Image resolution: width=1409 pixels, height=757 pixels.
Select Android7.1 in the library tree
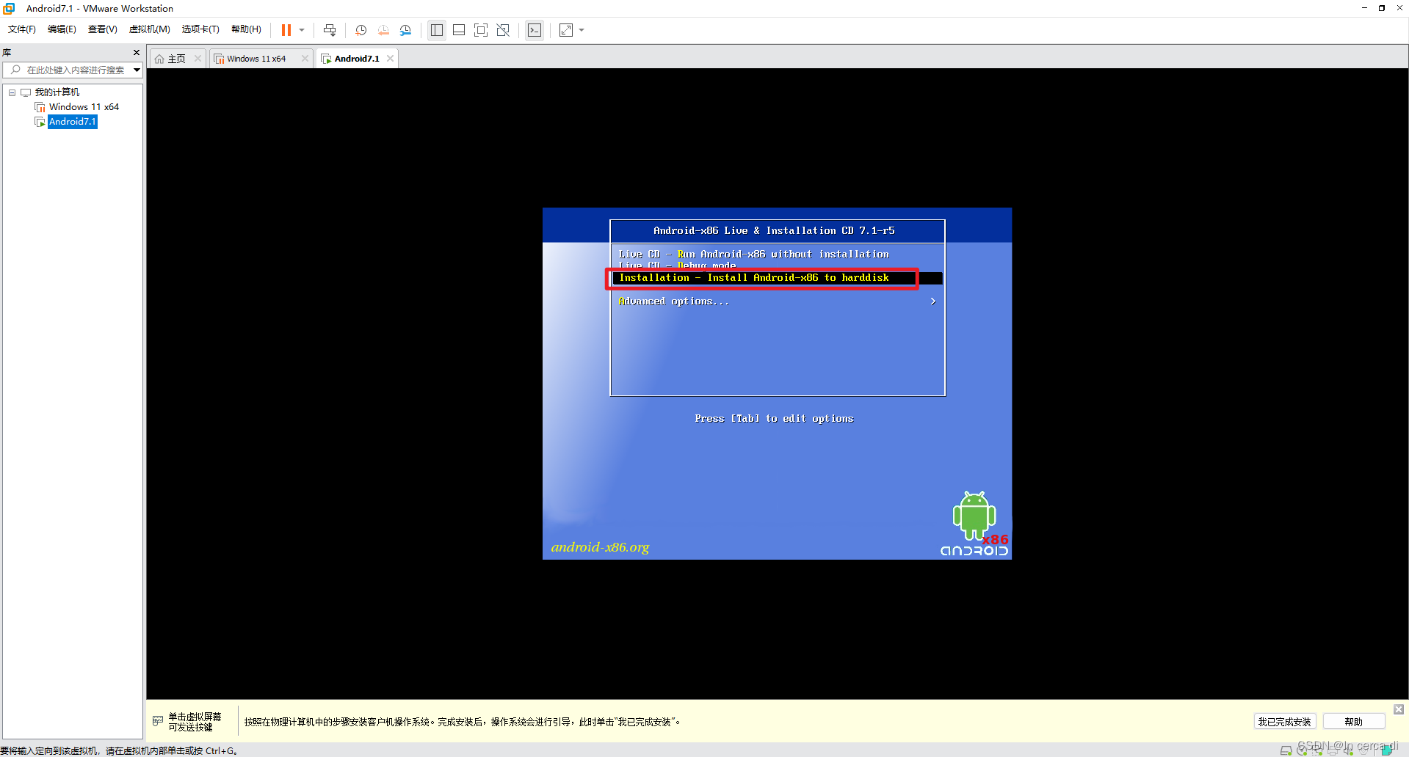[72, 122]
